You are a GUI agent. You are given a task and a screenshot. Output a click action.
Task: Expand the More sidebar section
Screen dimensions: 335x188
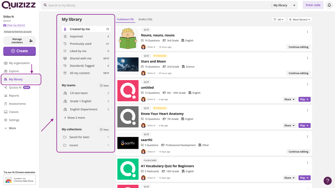[x=12, y=128]
